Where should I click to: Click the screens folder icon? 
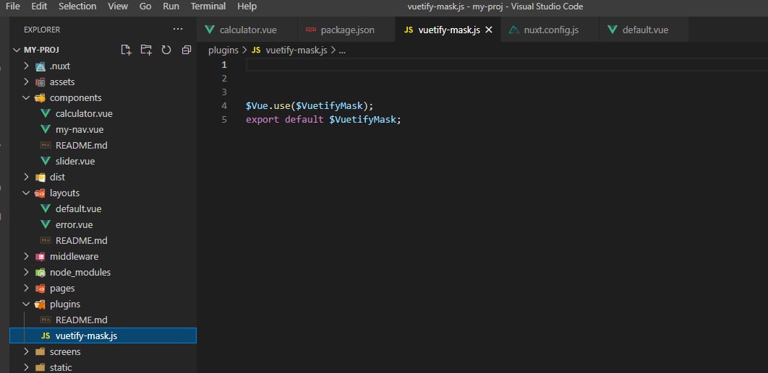coord(40,352)
